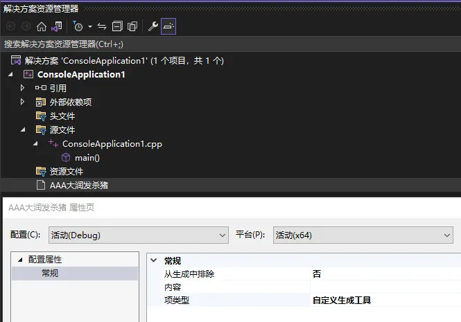Sync with active document icon

click(102, 27)
